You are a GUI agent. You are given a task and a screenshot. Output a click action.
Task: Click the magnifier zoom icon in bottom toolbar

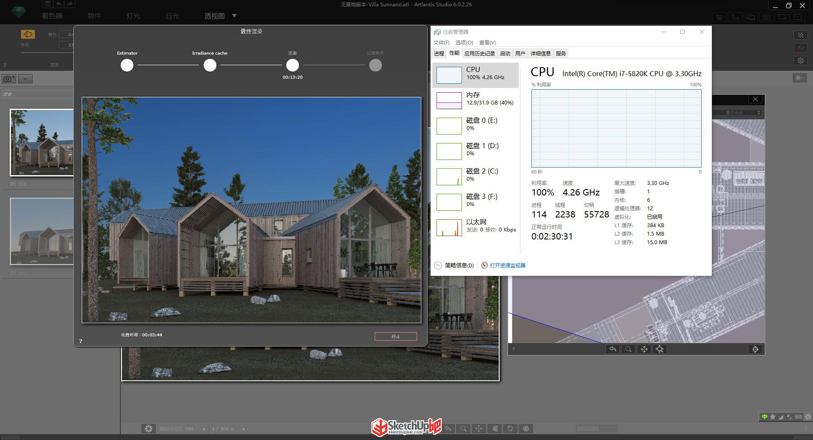(x=463, y=429)
